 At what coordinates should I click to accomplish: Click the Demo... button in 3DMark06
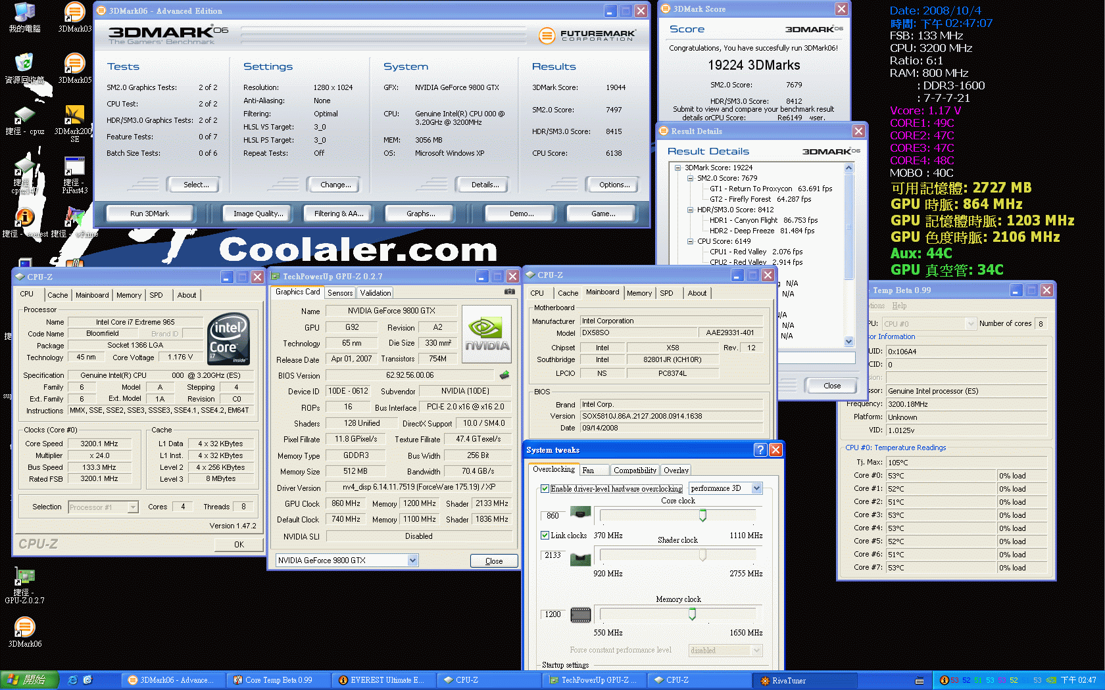coord(522,214)
